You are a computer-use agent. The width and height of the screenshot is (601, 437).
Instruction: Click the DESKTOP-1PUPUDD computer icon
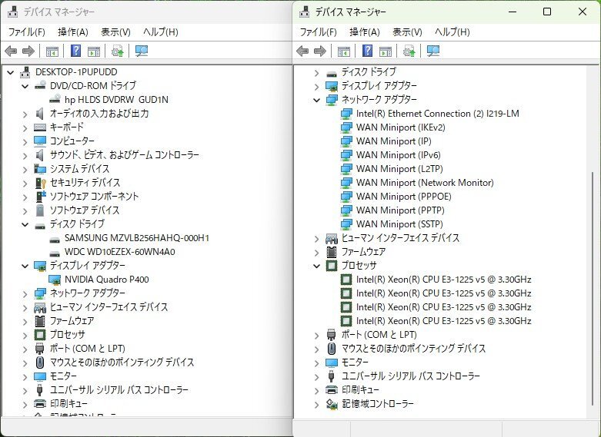coord(25,72)
